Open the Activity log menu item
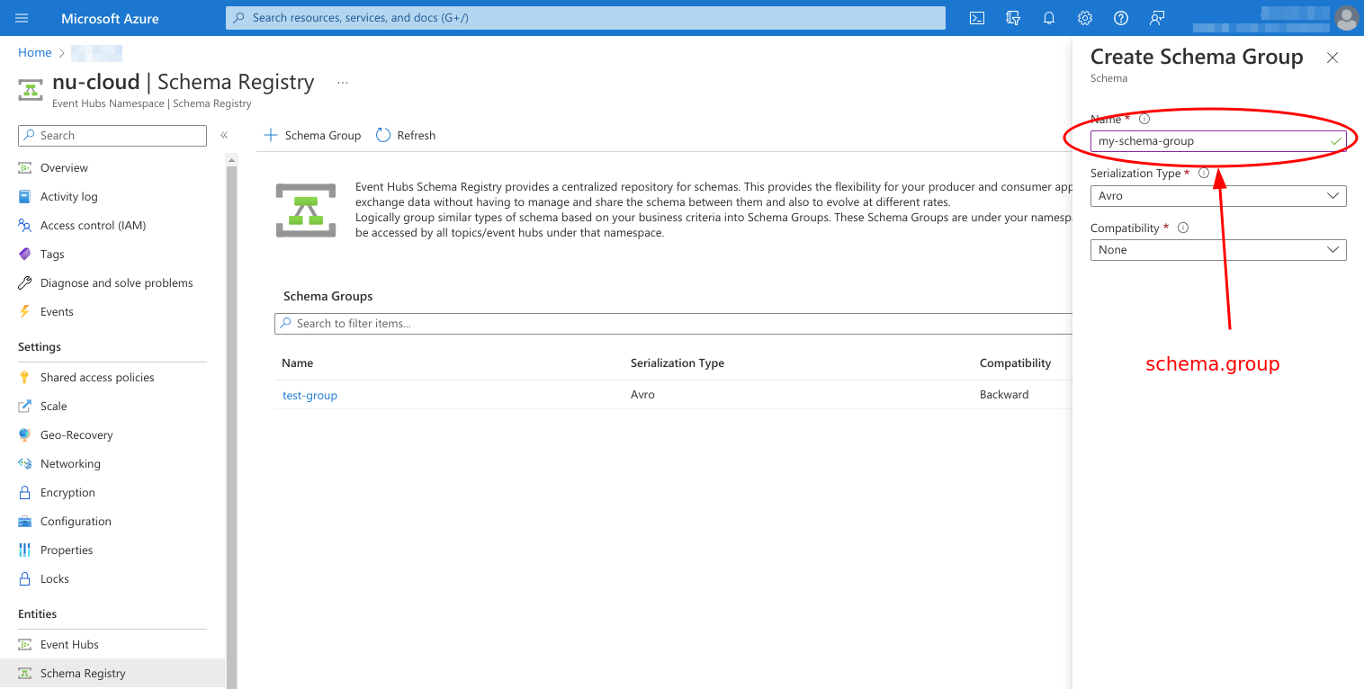The image size is (1364, 689). [68, 197]
